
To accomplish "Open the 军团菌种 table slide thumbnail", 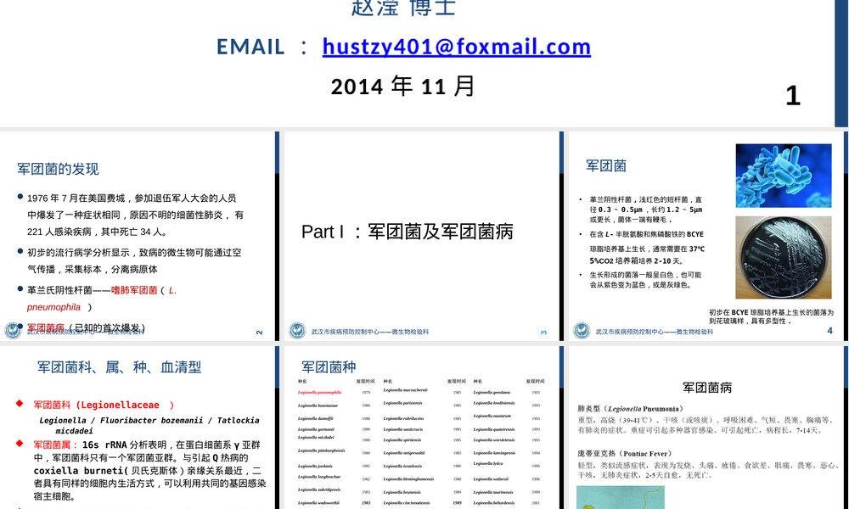I will point(424,428).
